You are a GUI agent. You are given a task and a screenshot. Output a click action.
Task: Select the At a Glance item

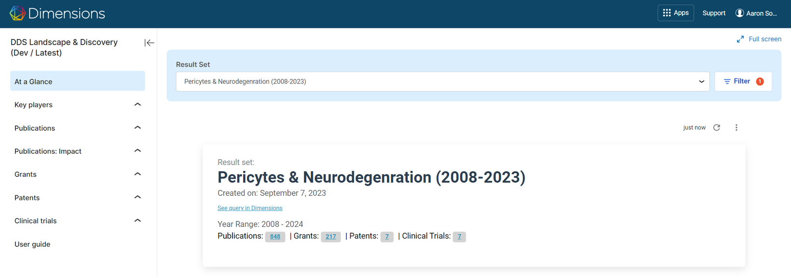(78, 81)
